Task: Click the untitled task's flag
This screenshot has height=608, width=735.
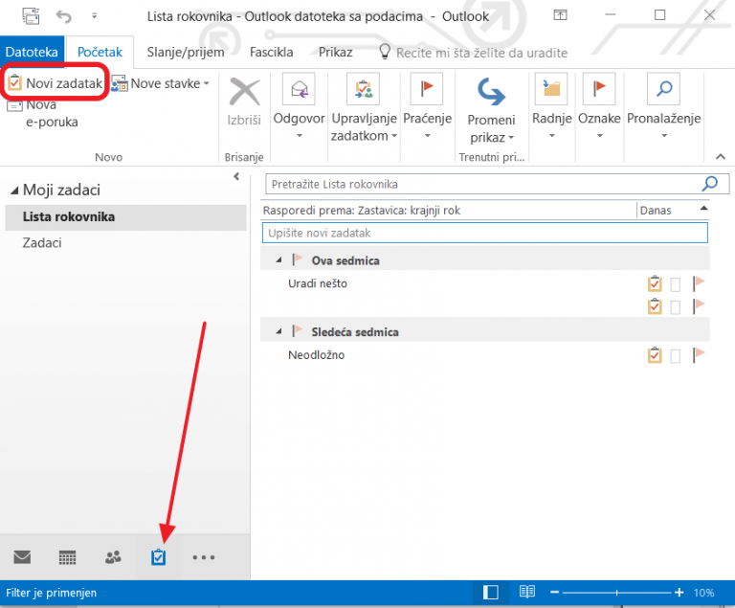Action: 699,305
